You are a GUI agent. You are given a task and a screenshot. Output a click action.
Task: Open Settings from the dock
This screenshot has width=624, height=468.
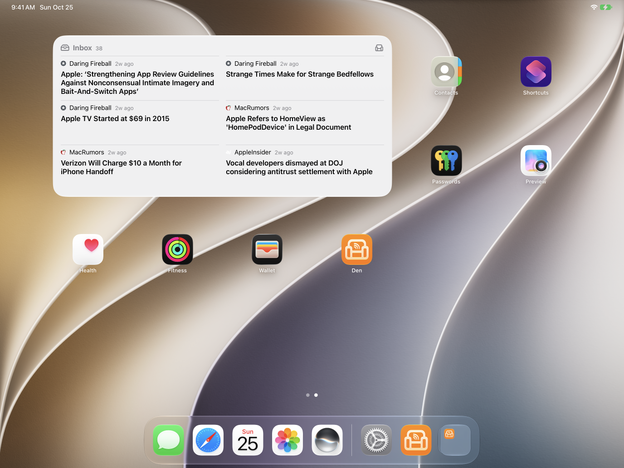point(376,440)
